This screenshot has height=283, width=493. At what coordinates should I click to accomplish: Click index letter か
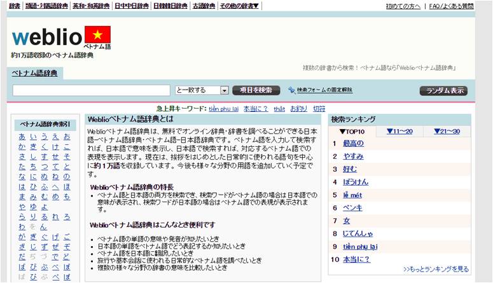[22, 147]
